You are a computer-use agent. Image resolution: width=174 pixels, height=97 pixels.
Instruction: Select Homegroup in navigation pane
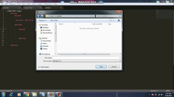(46, 54)
